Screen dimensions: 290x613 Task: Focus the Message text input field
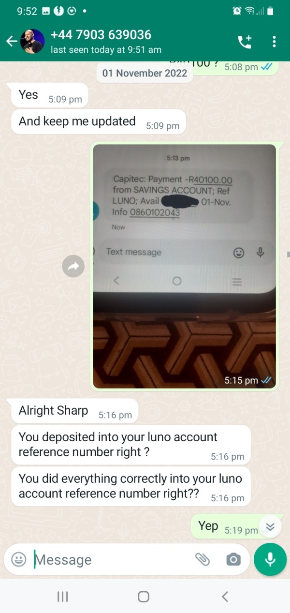pos(111,560)
